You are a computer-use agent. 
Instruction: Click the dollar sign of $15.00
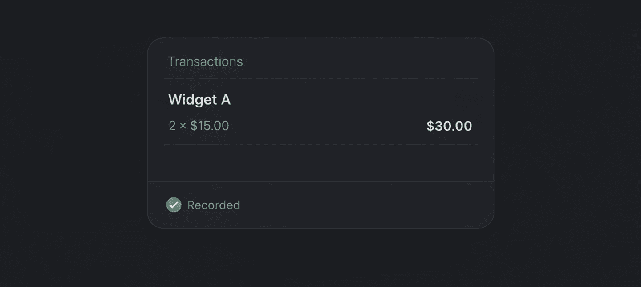tap(194, 126)
